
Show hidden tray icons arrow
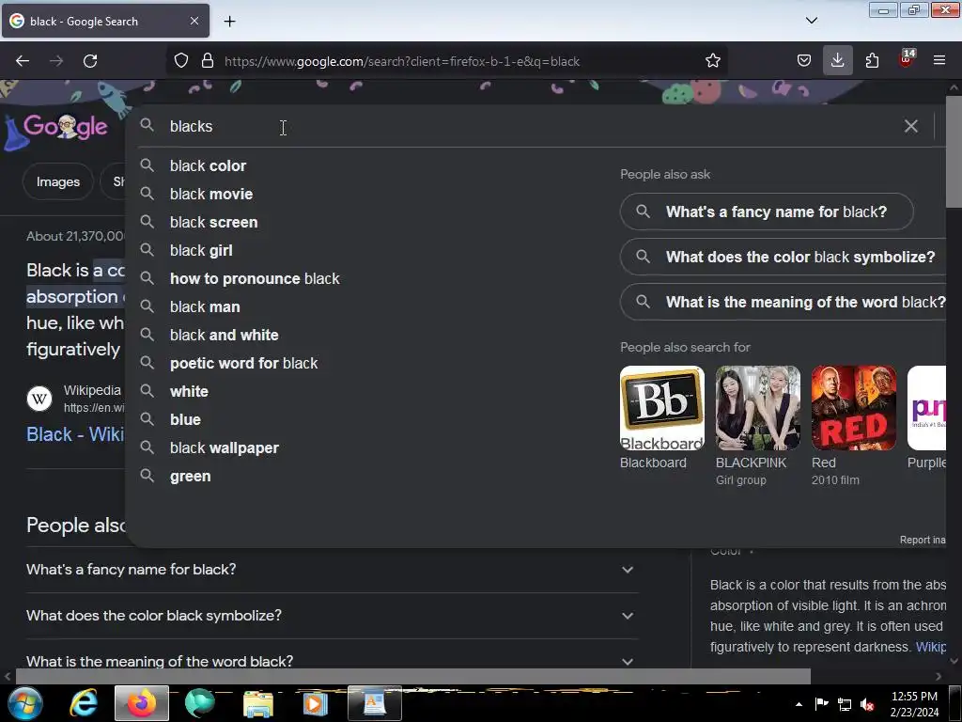tap(799, 704)
